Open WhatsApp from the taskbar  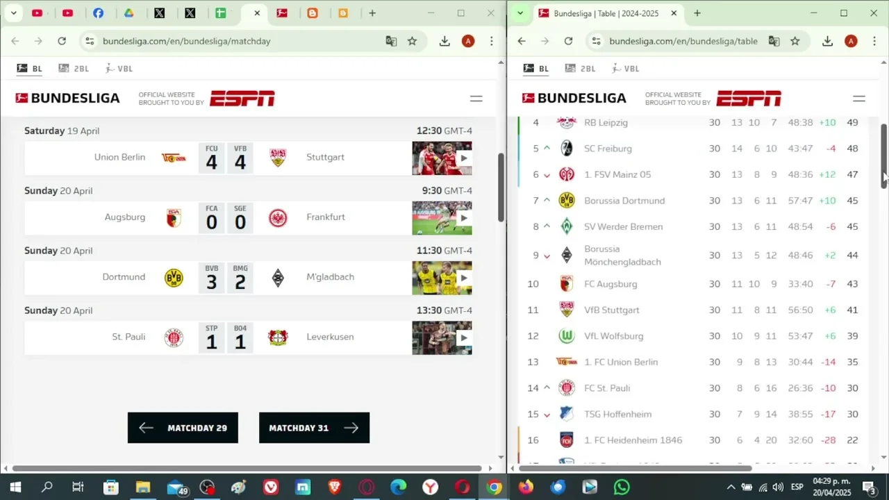(x=622, y=487)
